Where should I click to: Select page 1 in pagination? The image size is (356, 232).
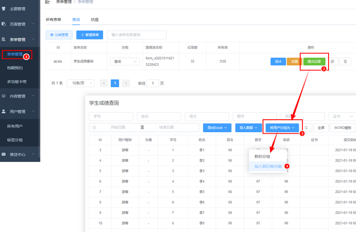[115, 84]
